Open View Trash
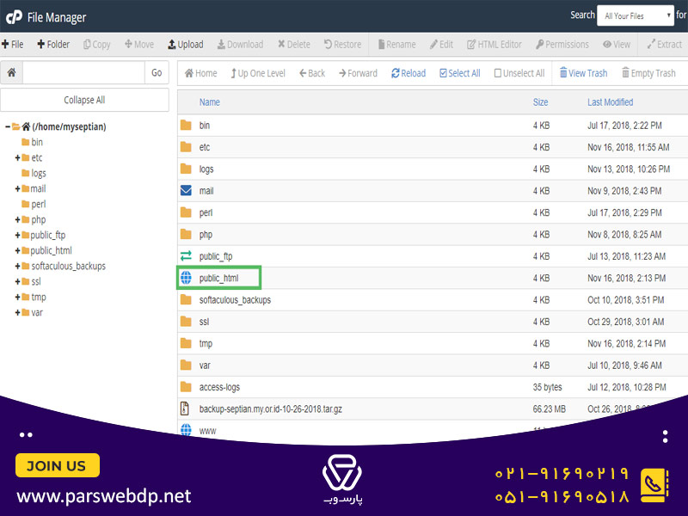The width and height of the screenshot is (688, 516). 584,73
